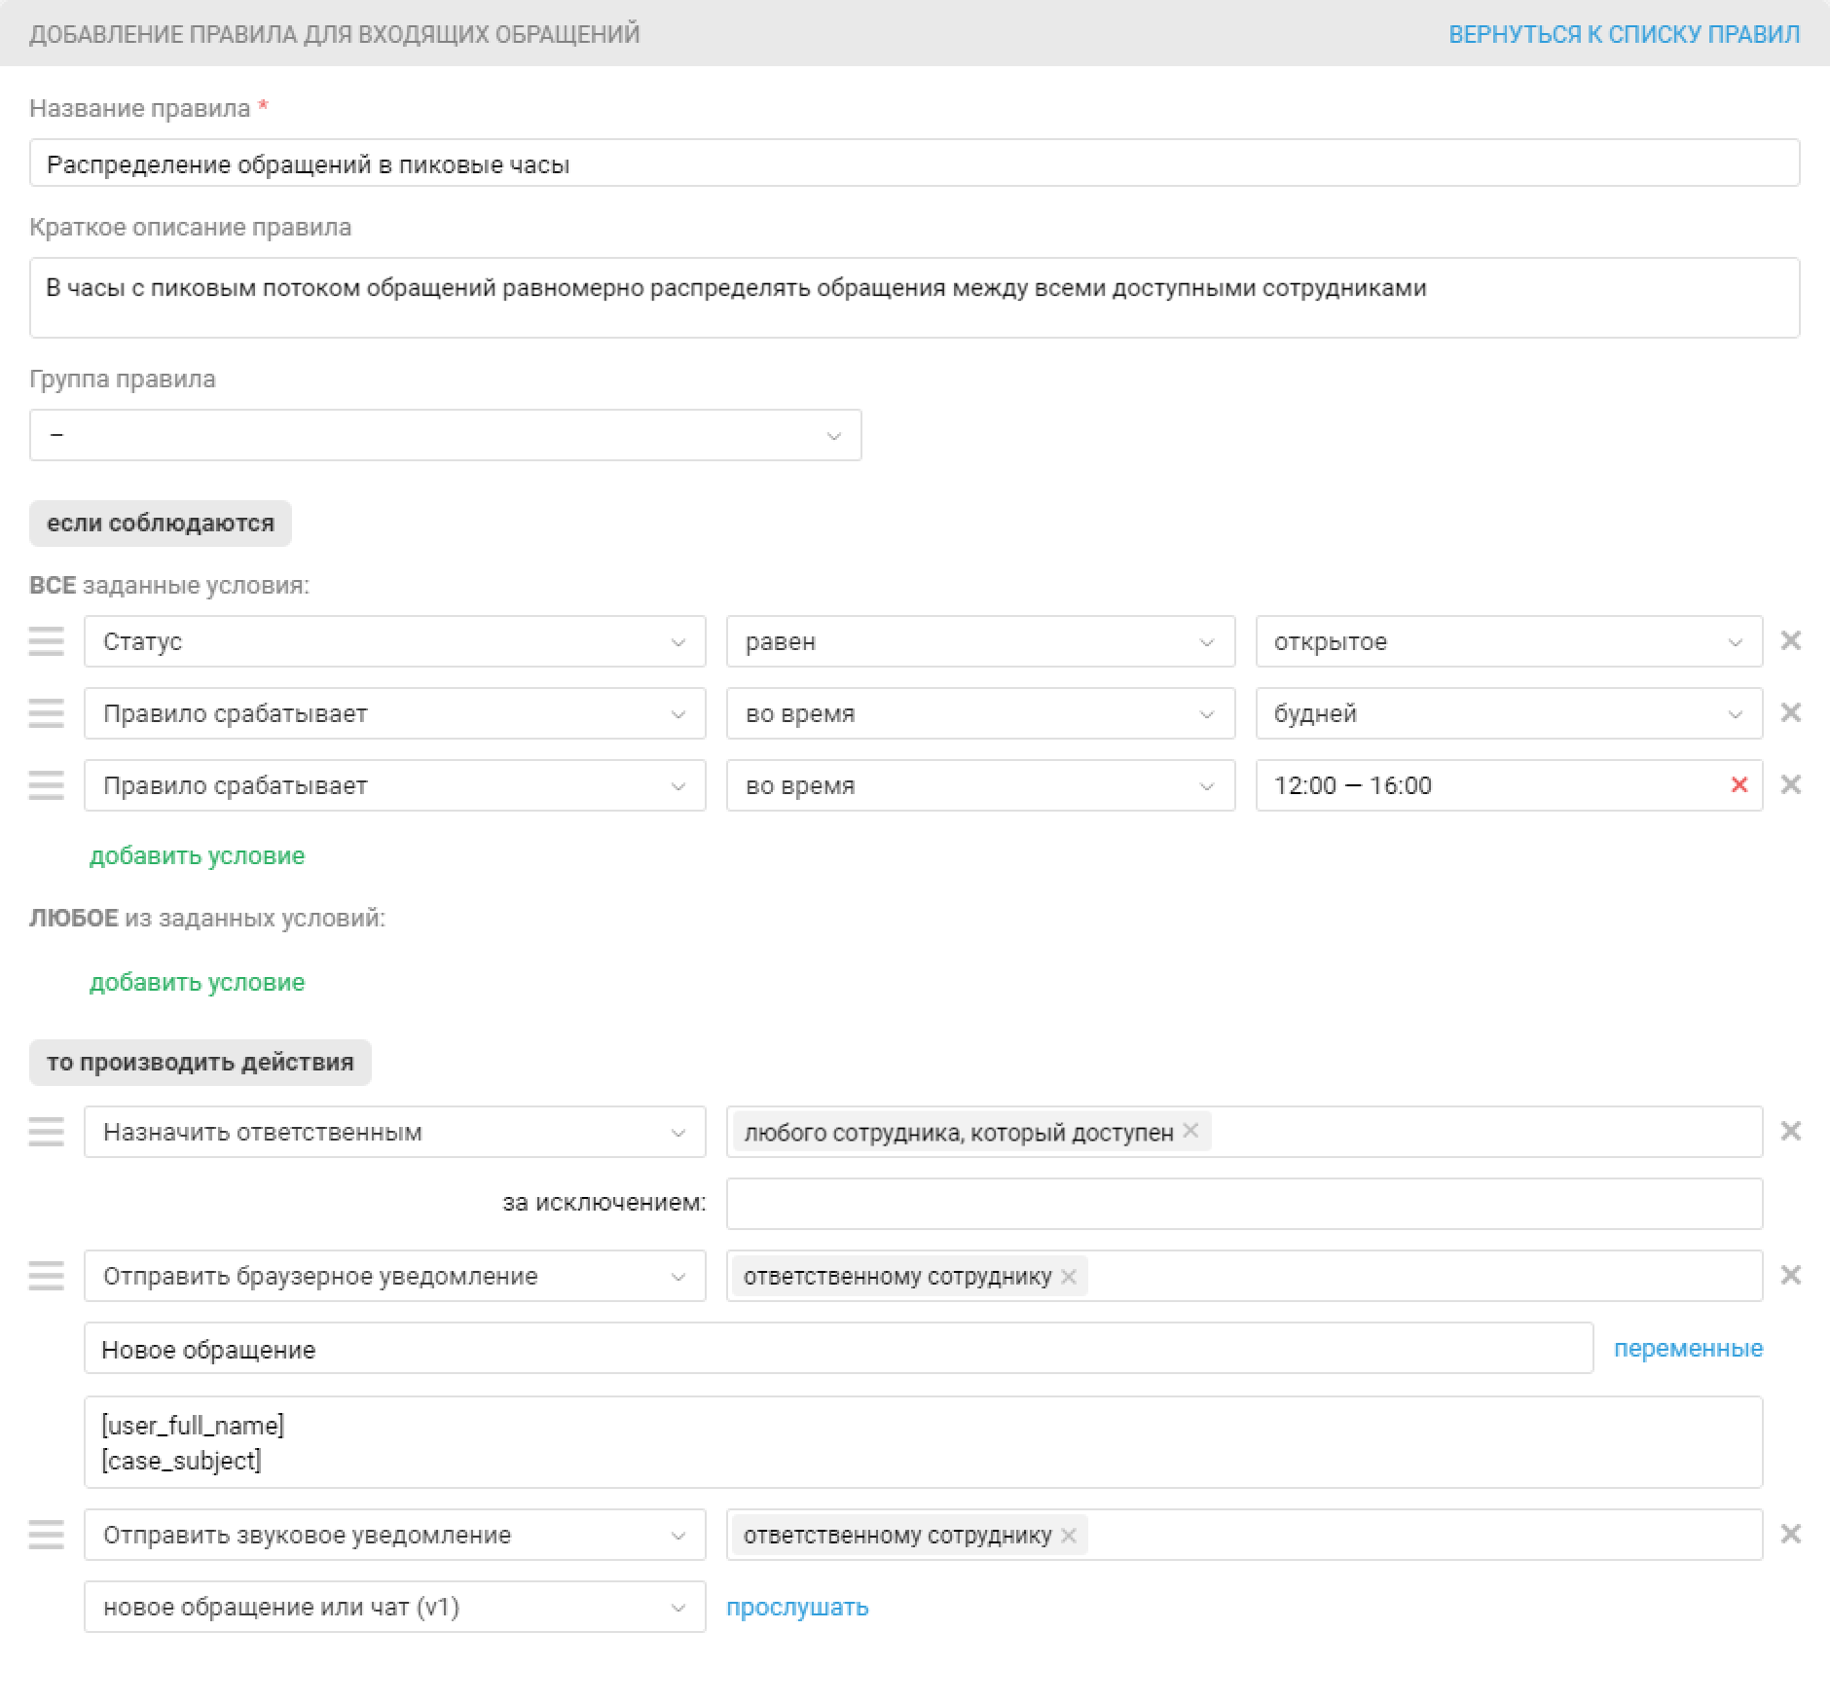Remove tag любого сотрудника, который доступен

point(1189,1131)
